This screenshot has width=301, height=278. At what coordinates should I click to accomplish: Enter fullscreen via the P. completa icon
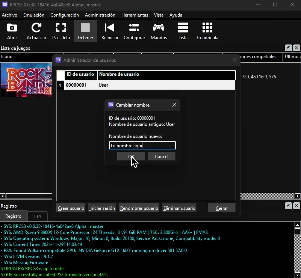coord(60,30)
